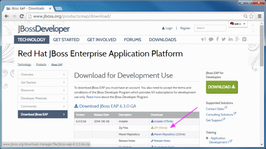Click the browser forward arrow
The height and width of the screenshot is (149, 266).
(14, 16)
